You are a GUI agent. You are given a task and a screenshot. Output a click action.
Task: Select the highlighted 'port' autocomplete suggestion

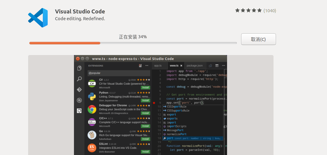pyautogui.click(x=193, y=138)
